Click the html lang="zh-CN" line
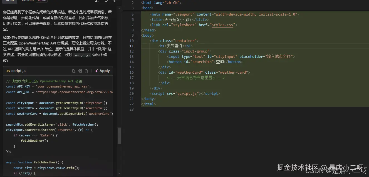The image size is (369, 177). click(x=161, y=3)
